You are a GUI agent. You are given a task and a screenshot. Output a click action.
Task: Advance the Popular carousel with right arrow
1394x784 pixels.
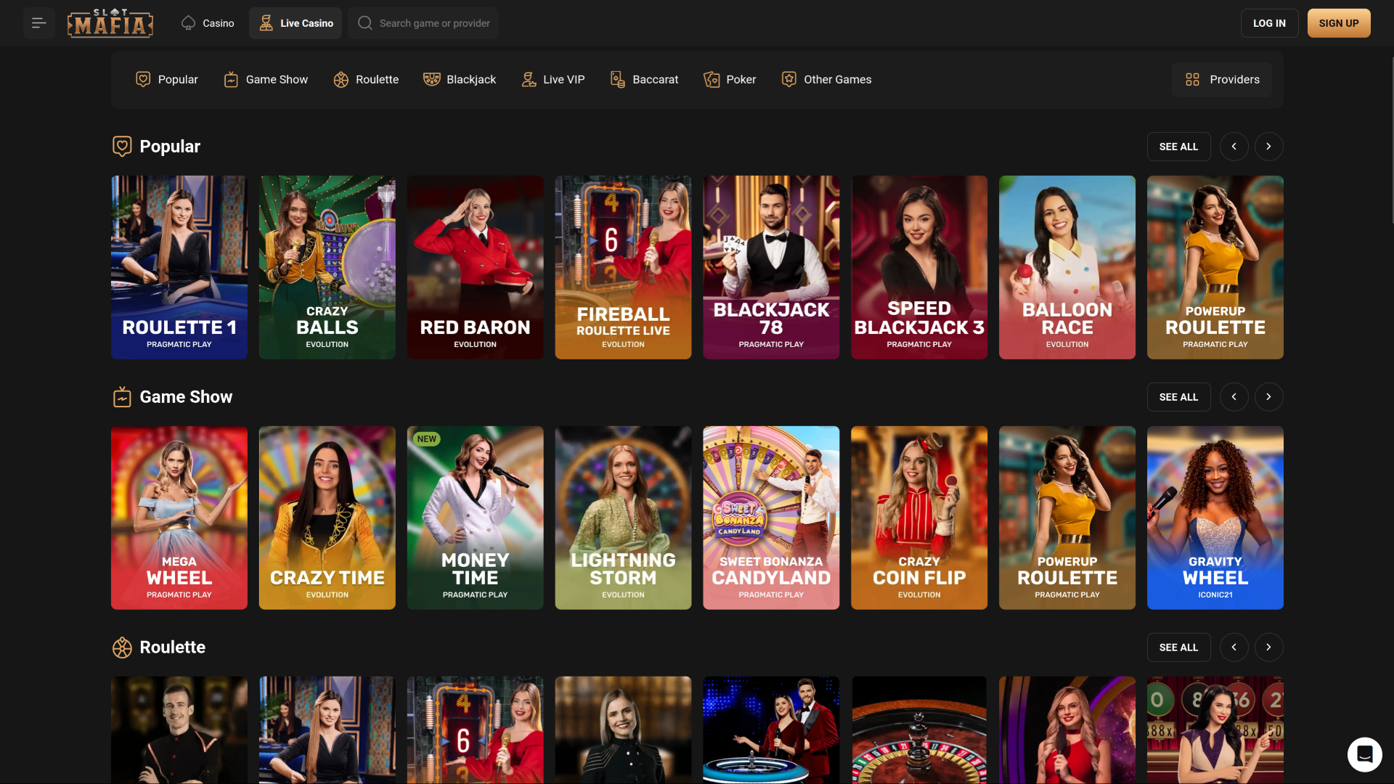click(1268, 146)
